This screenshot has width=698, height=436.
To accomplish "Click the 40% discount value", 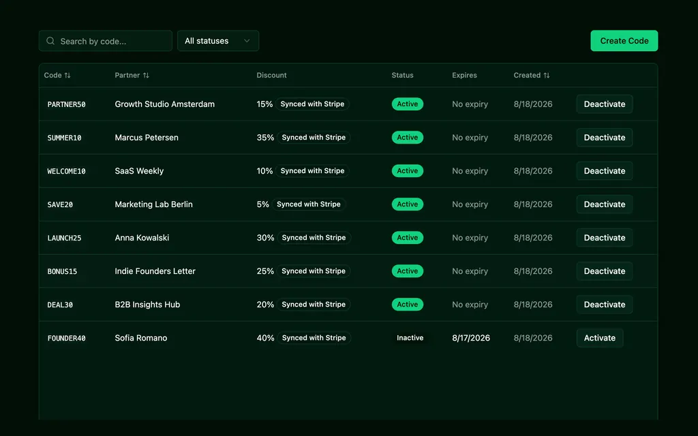I will 265,338.
